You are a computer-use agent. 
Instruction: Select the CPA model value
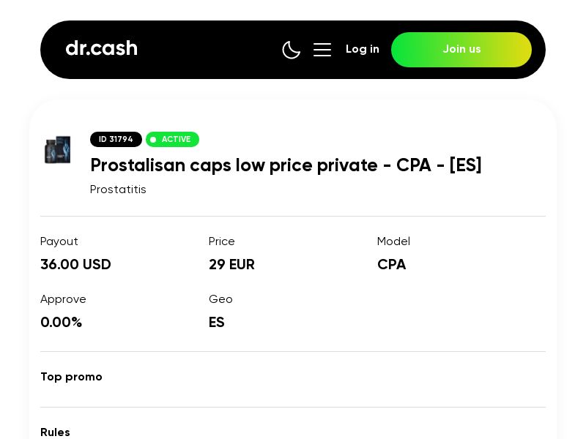click(x=391, y=264)
